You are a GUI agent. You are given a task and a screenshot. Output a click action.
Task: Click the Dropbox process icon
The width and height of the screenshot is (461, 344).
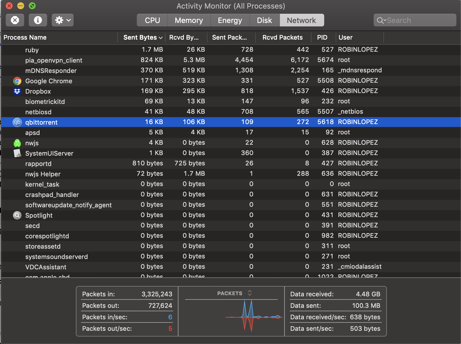coord(17,91)
